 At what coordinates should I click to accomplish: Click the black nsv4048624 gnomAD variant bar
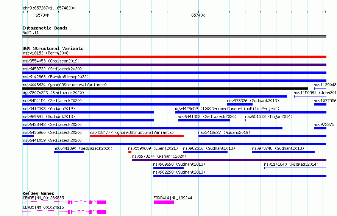(165, 89)
